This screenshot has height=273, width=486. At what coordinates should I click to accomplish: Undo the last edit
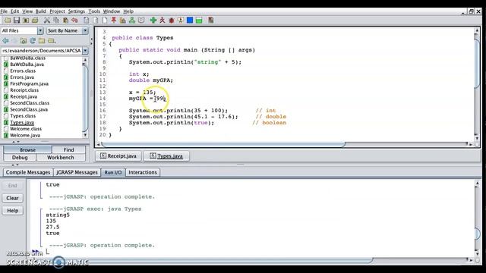(x=74, y=20)
